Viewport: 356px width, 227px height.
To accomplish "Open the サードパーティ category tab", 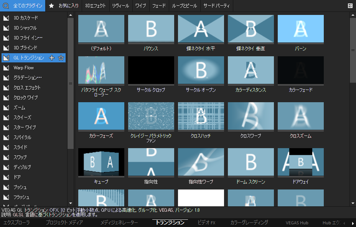I will coord(216,6).
